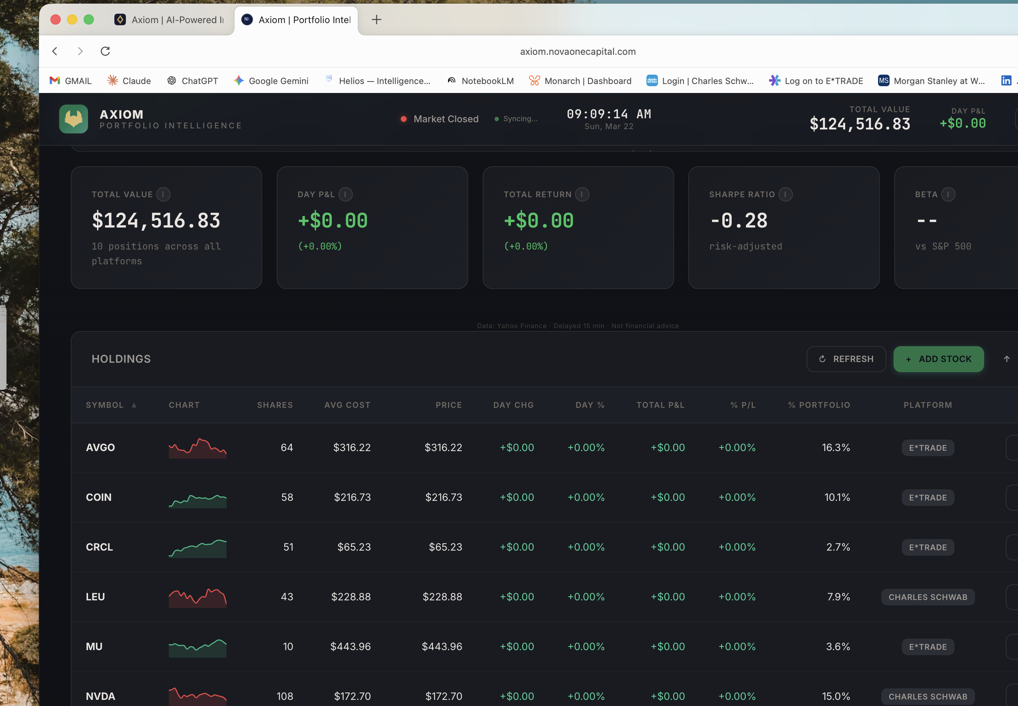Select the NVDA symbol
The height and width of the screenshot is (706, 1018).
pyautogui.click(x=101, y=696)
